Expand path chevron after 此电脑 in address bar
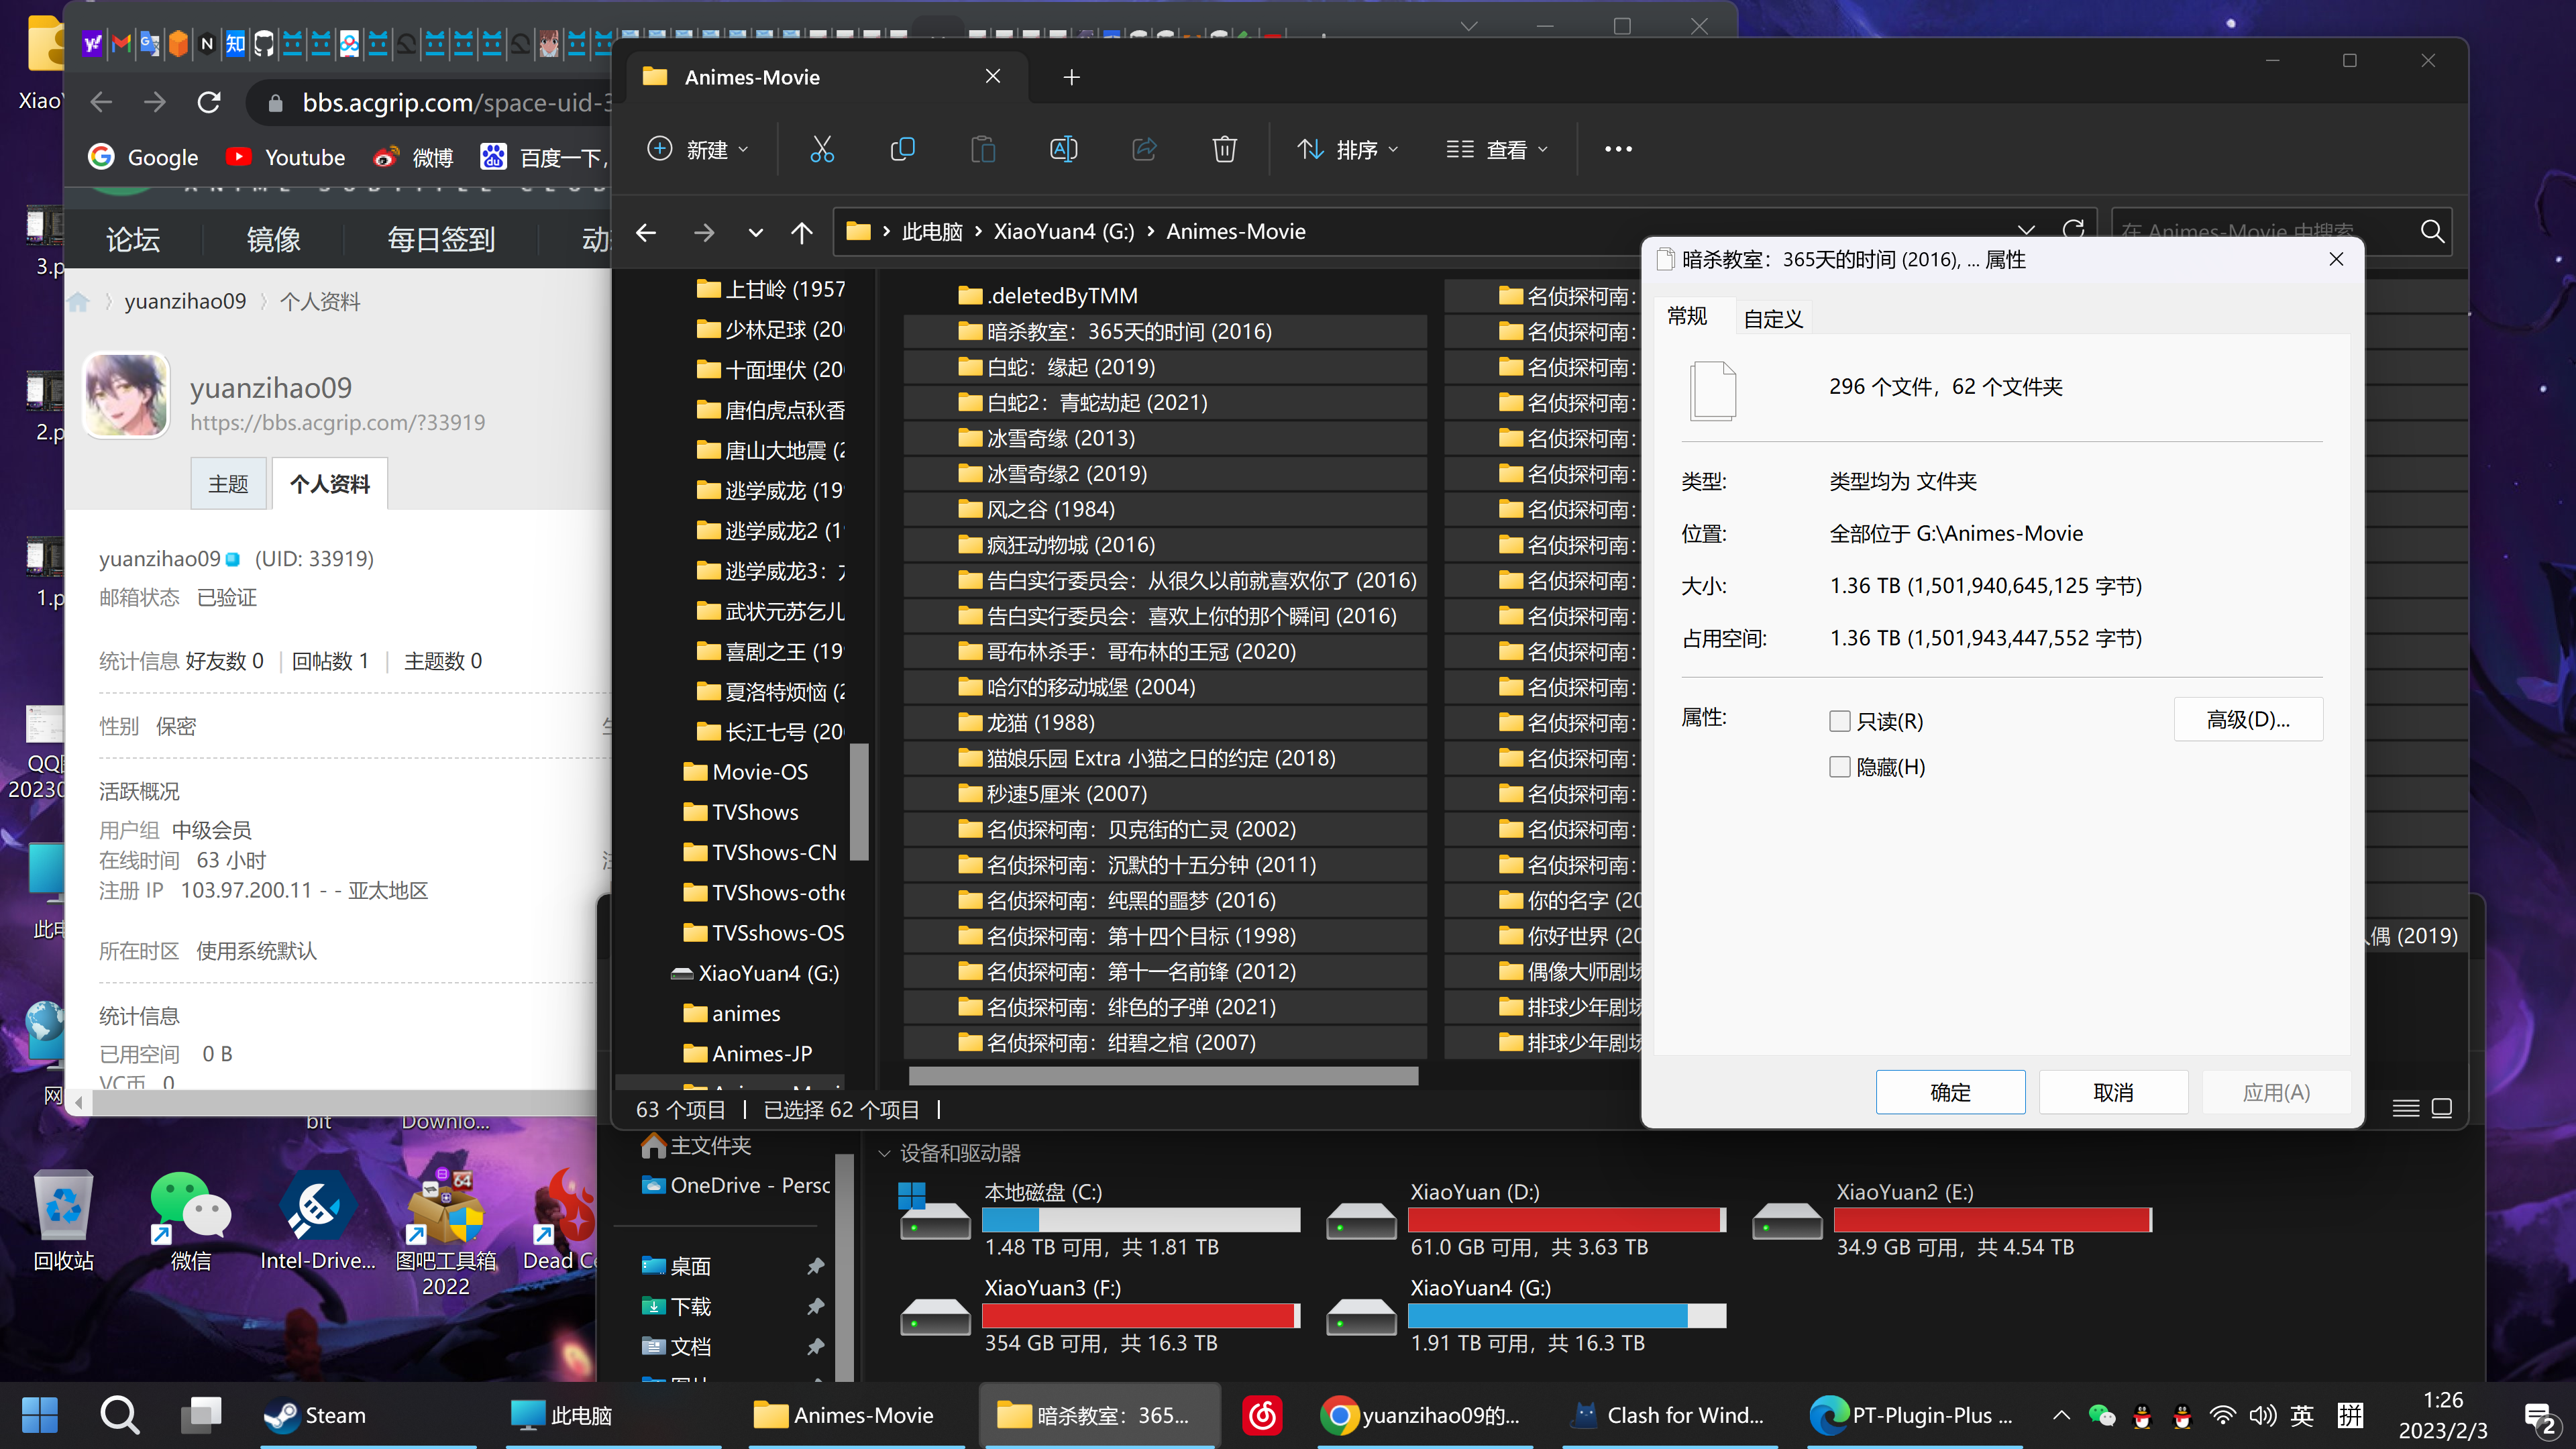This screenshot has height=1449, width=2576. point(978,232)
